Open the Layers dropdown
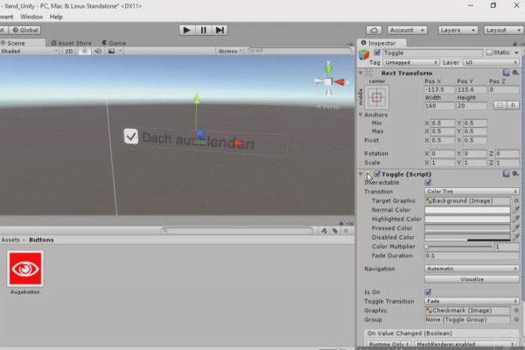The image size is (525, 350). tap(458, 30)
